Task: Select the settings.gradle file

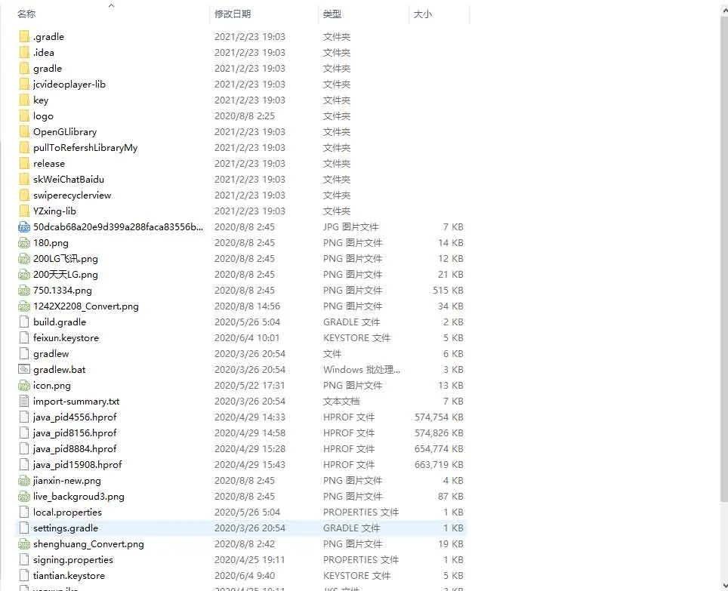Action: click(66, 528)
